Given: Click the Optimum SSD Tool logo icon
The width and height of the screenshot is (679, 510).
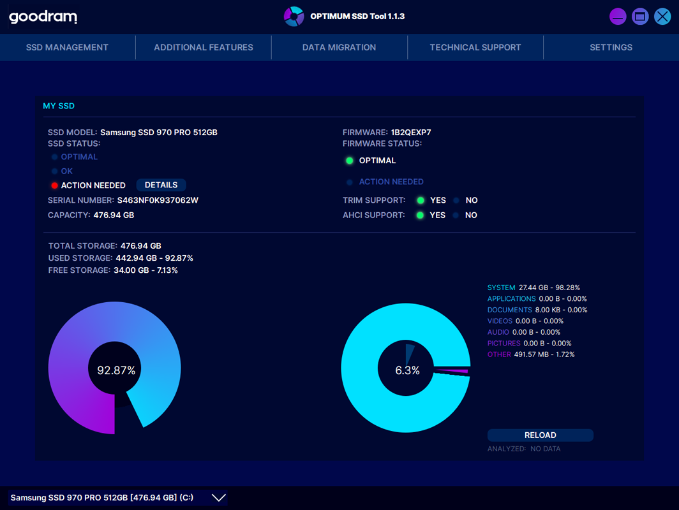Looking at the screenshot, I should 294,17.
